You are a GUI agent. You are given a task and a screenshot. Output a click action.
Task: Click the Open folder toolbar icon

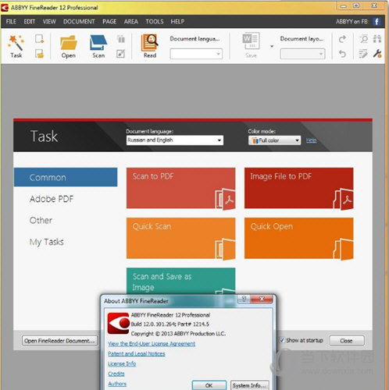(x=69, y=46)
